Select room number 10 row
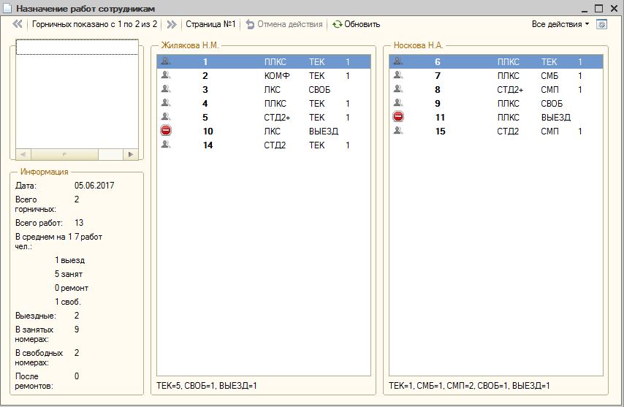Image resolution: width=624 pixels, height=407 pixels. coord(264,132)
